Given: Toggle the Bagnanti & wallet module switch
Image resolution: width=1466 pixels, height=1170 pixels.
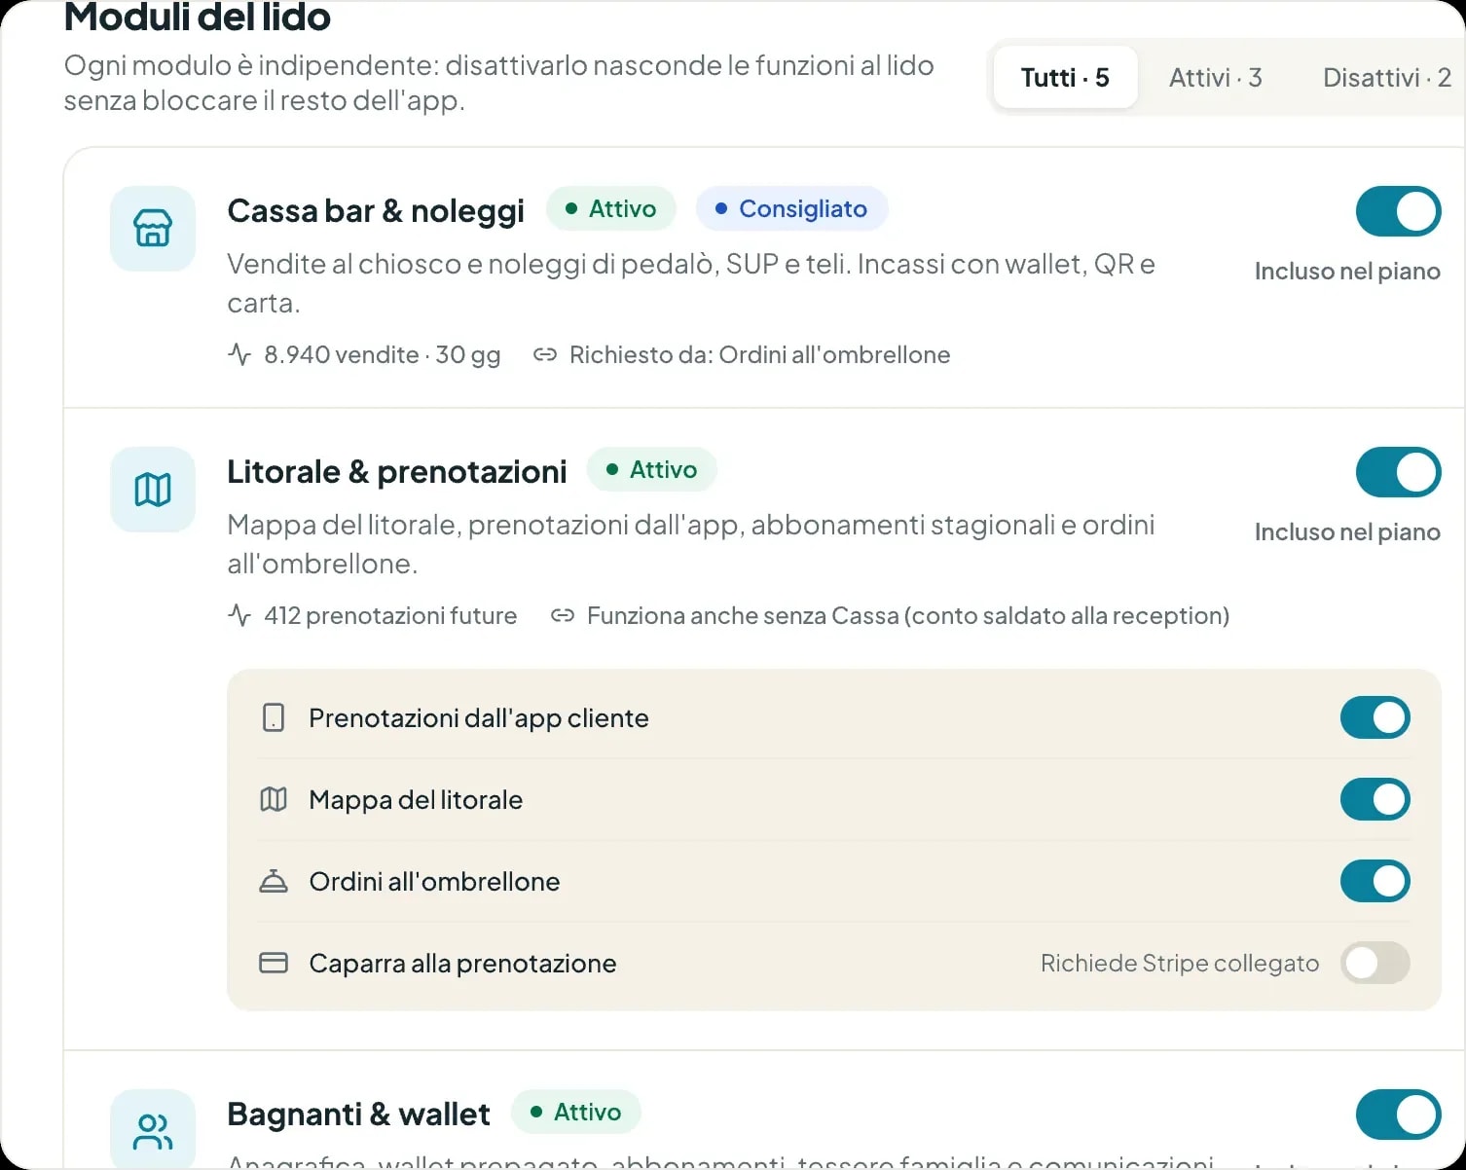Looking at the screenshot, I should pos(1399,1115).
